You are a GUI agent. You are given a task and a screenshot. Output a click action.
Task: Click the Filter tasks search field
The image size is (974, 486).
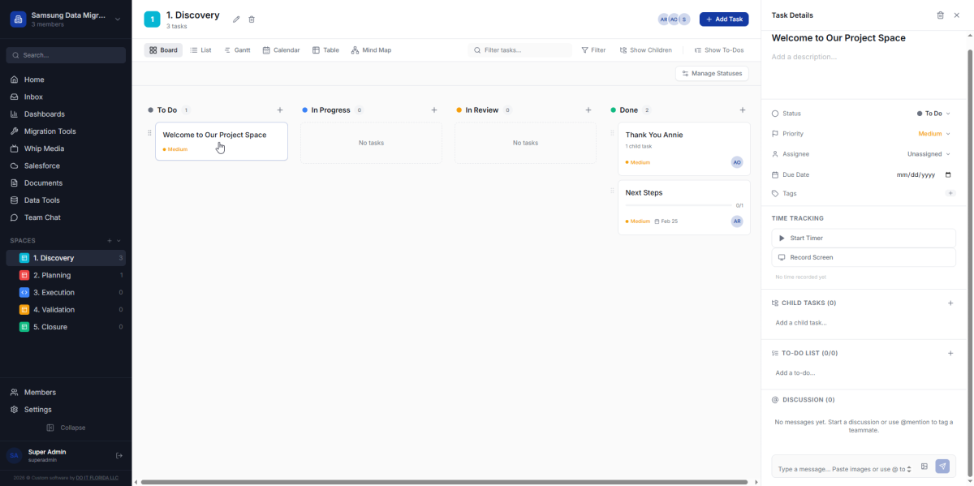coord(524,50)
